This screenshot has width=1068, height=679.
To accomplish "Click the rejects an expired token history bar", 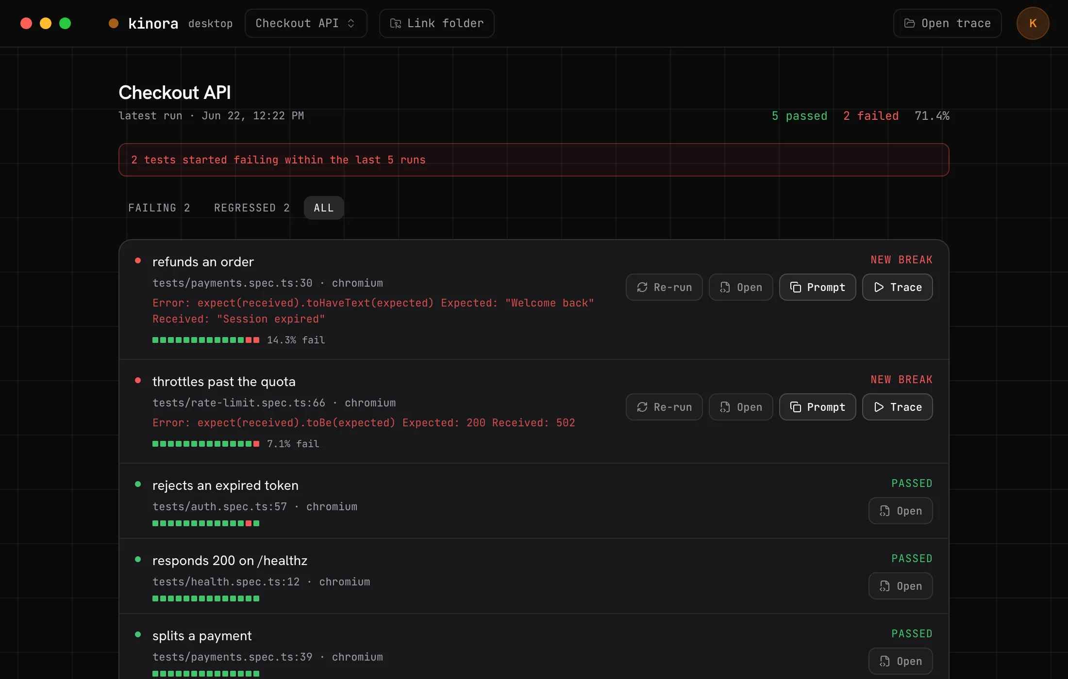I will point(206,523).
